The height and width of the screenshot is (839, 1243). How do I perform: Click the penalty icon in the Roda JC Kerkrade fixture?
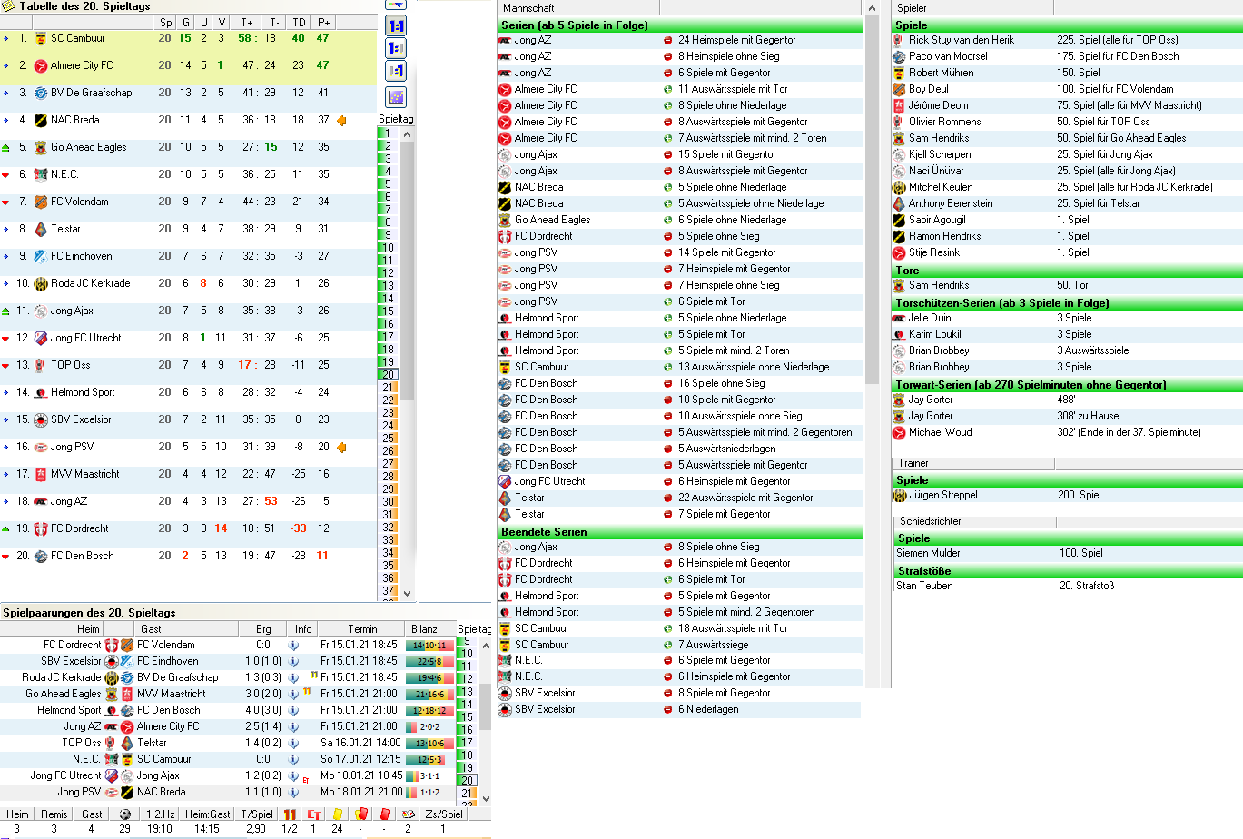pyautogui.click(x=314, y=676)
